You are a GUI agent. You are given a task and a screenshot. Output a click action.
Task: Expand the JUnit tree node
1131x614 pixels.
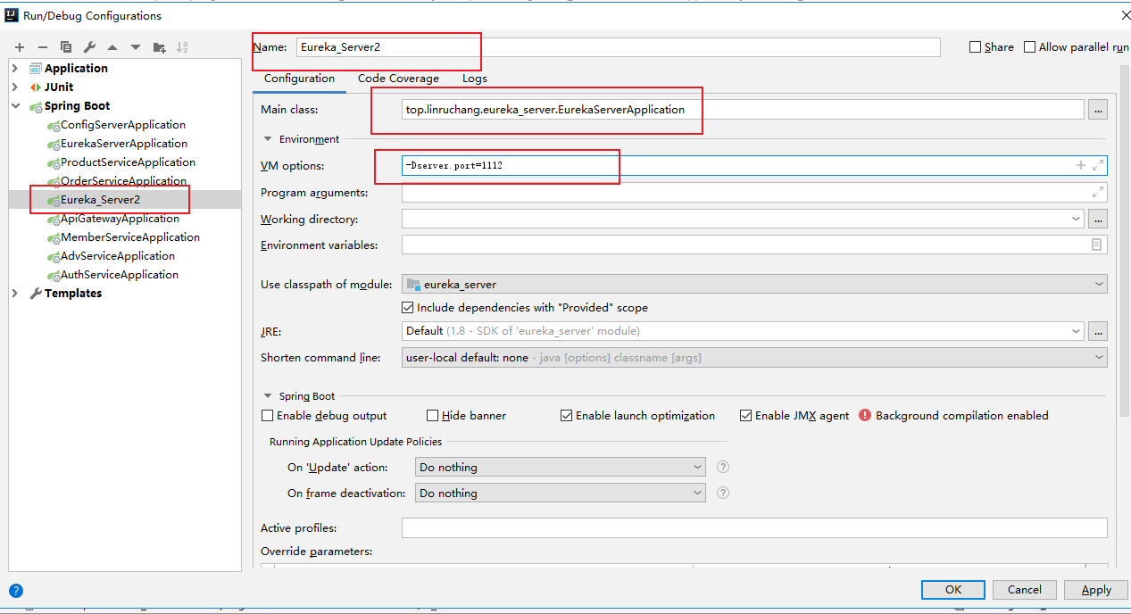tap(15, 87)
